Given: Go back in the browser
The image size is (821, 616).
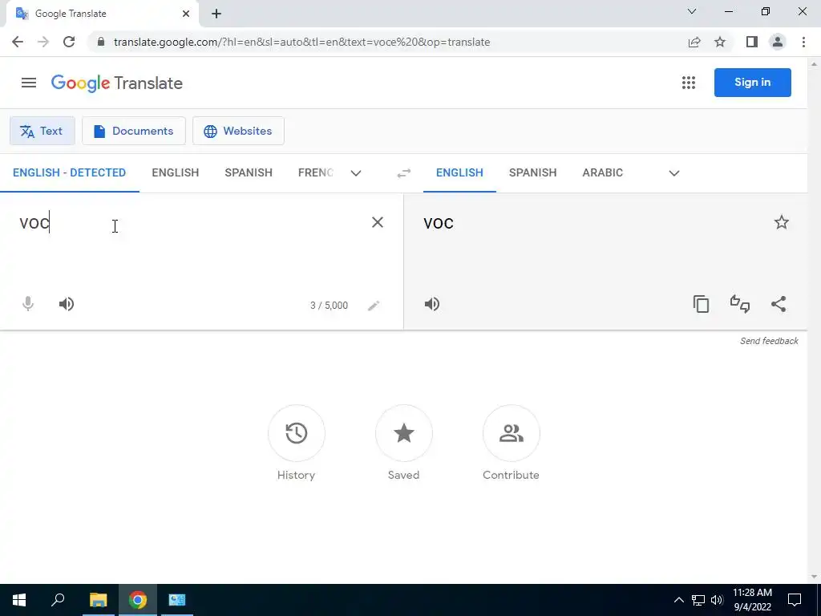Looking at the screenshot, I should tap(18, 42).
